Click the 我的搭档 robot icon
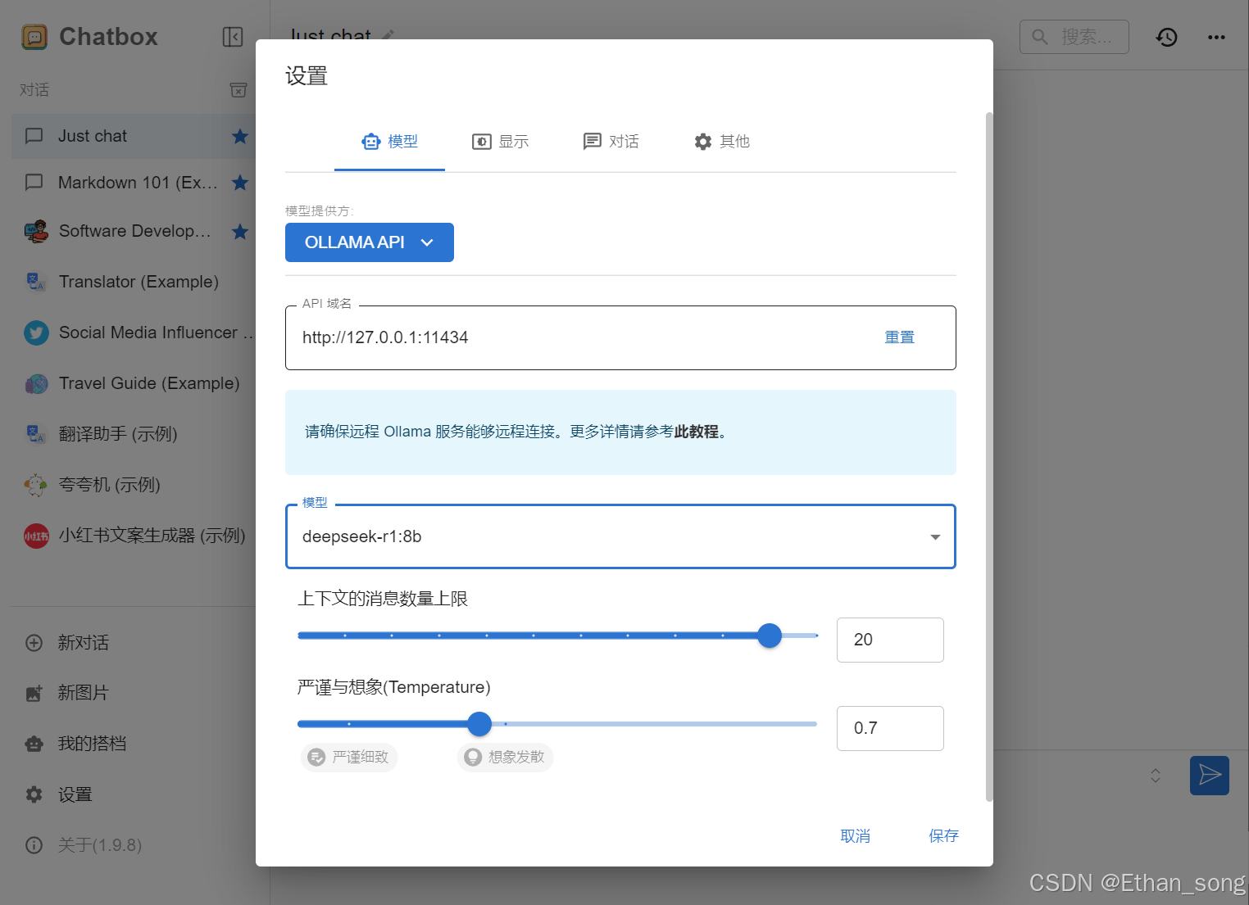 34,744
